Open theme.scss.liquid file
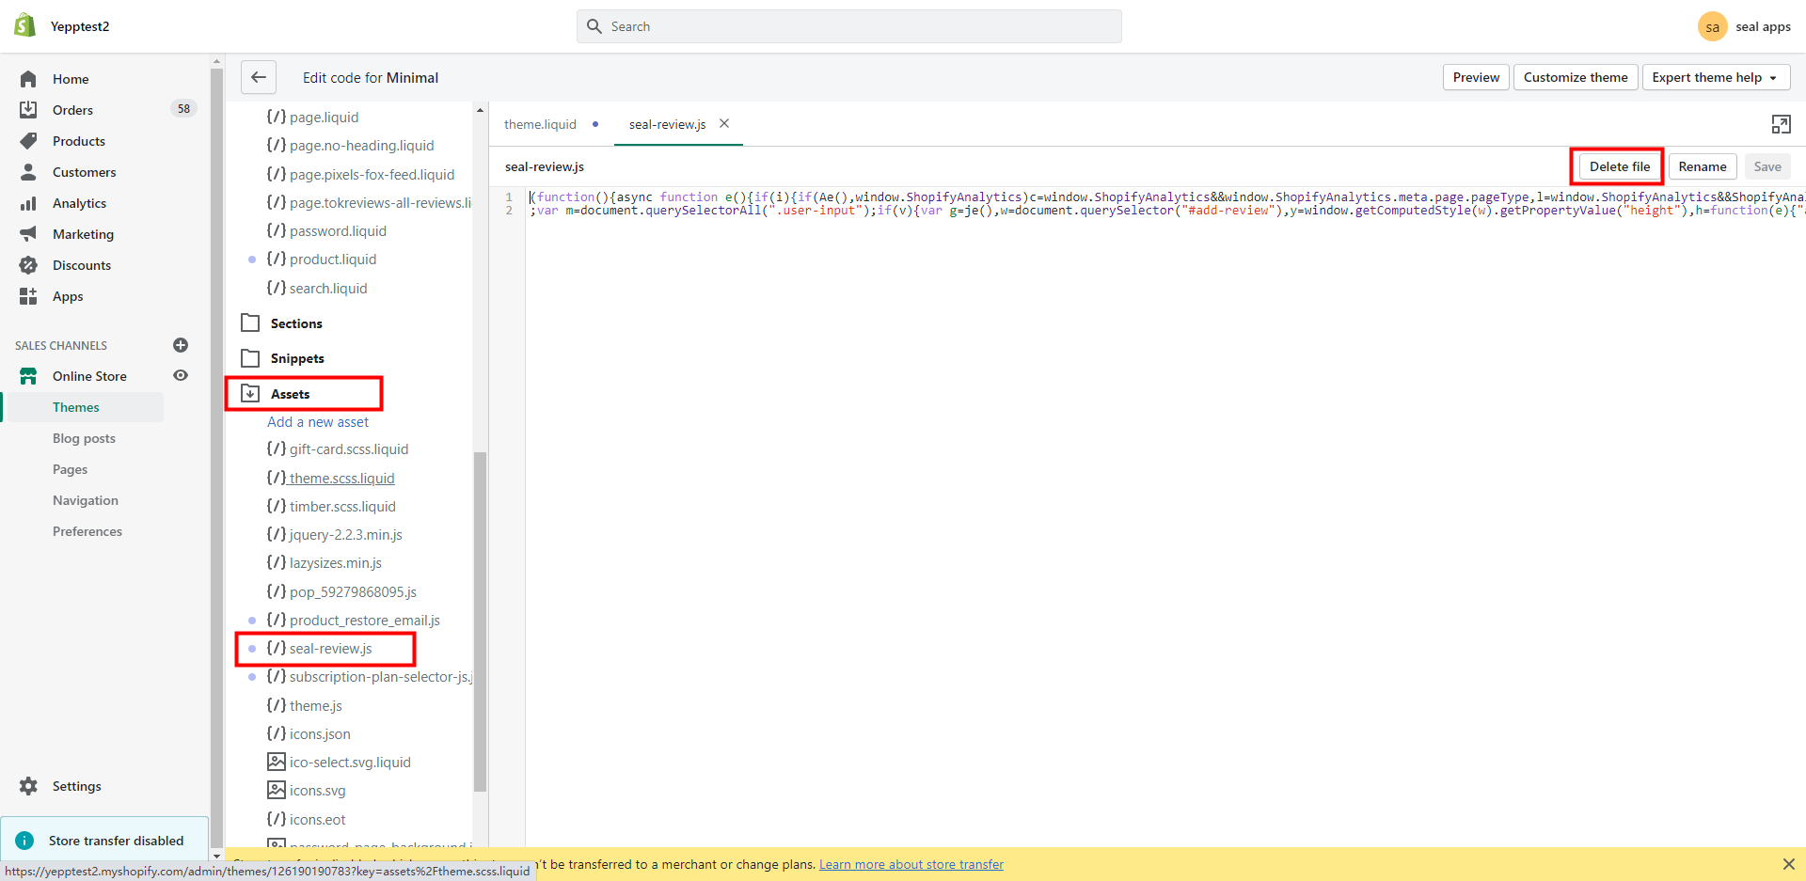1806x881 pixels. point(330,478)
